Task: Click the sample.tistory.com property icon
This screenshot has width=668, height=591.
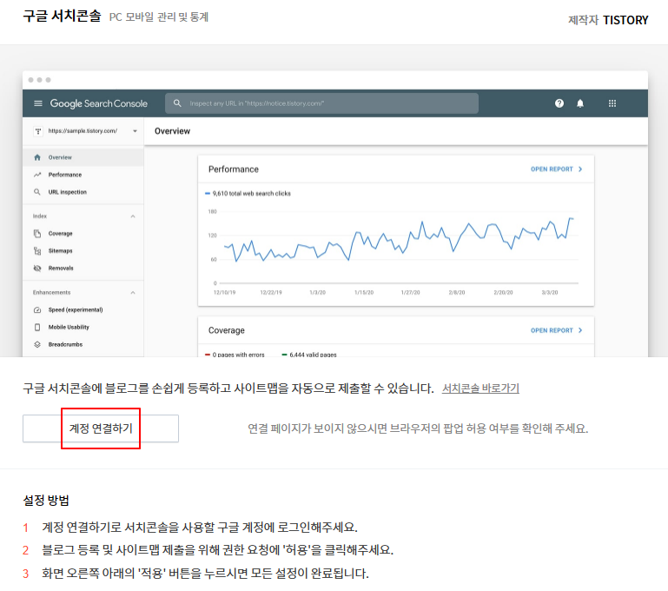Action: click(x=38, y=131)
